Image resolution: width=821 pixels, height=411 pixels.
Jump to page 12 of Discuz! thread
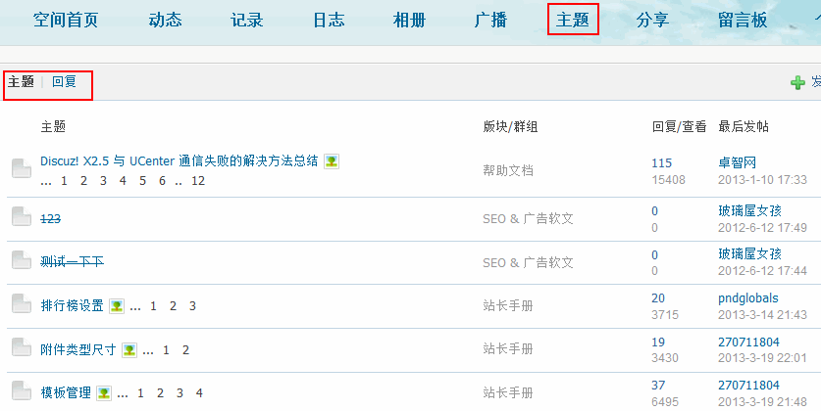[198, 181]
